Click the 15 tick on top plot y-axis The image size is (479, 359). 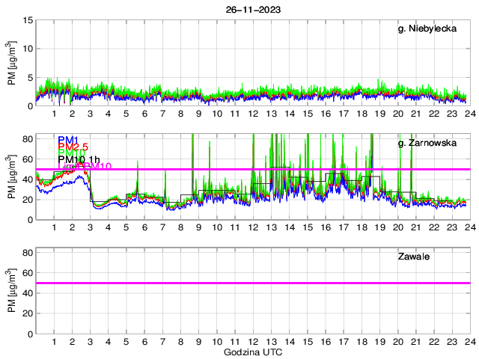coord(27,20)
